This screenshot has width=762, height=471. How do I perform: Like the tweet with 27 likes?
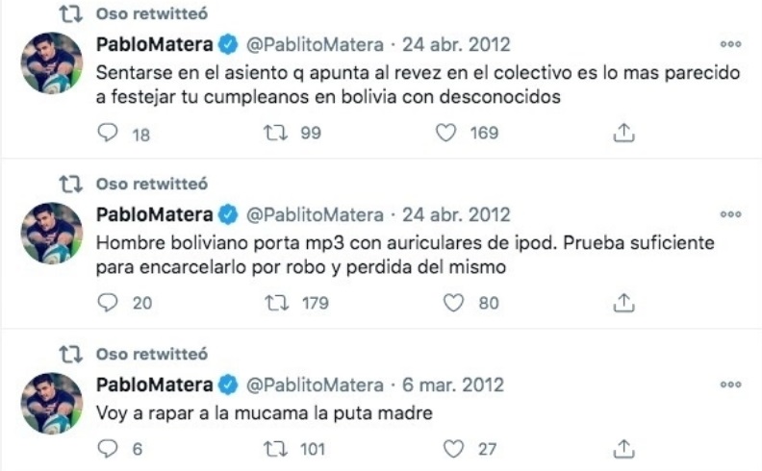(453, 448)
